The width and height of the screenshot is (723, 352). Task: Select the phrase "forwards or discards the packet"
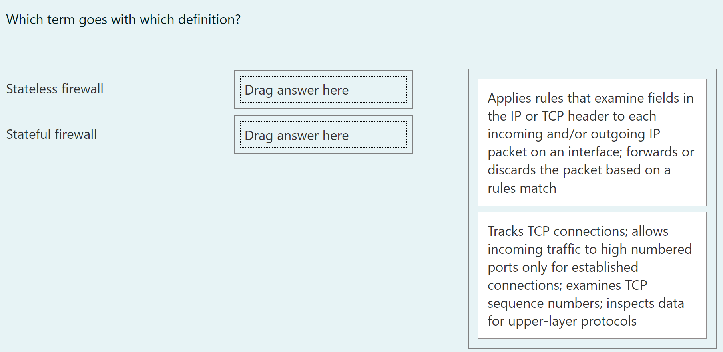[x=580, y=161]
